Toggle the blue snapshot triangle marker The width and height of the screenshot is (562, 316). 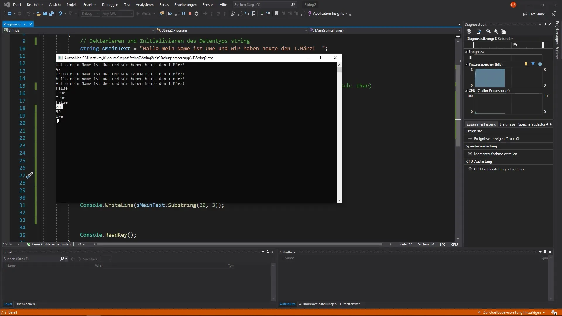[x=533, y=64]
